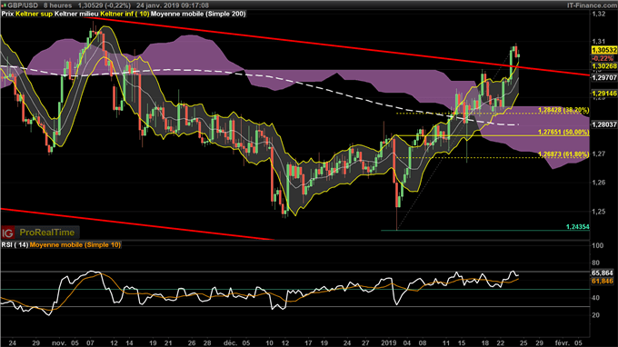Click the RSI axis label 20
This screenshot has width=618, height=347.
coord(596,315)
